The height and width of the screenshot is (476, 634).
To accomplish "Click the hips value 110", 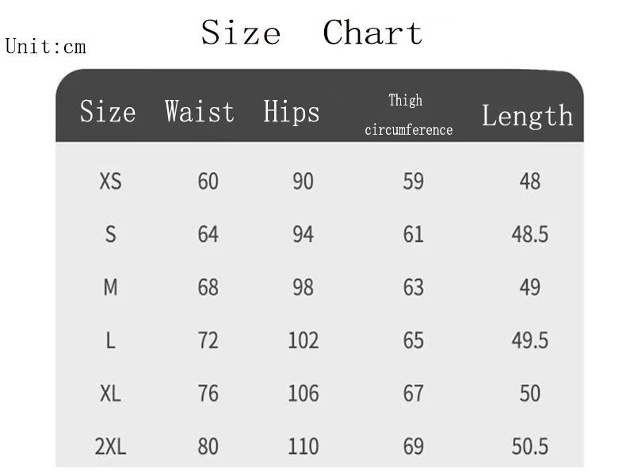I will (x=304, y=447).
